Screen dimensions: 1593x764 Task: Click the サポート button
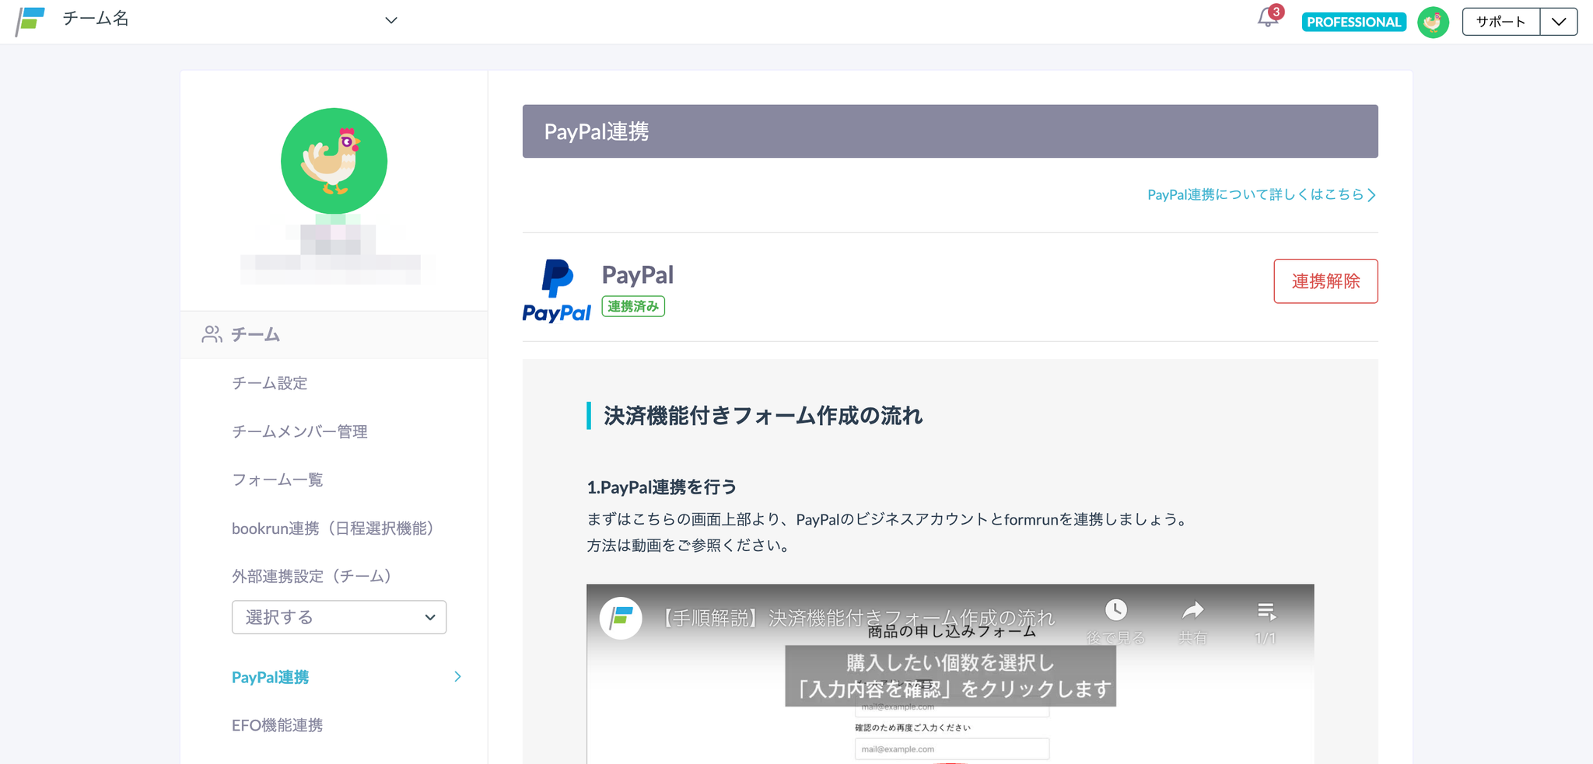coord(1501,22)
